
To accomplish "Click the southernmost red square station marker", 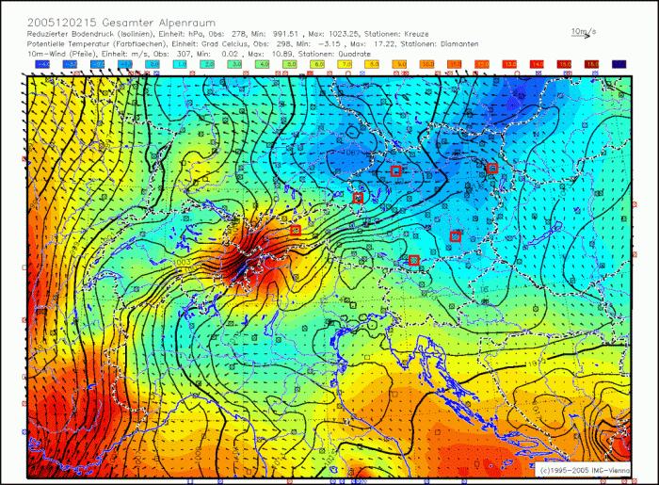I will tap(413, 259).
